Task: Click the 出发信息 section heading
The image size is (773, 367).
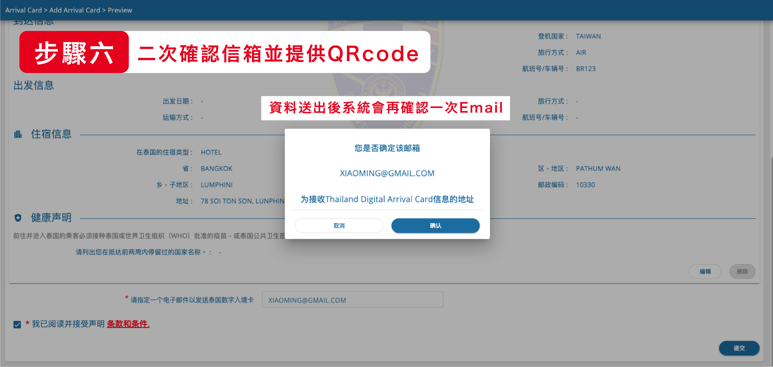Action: (33, 85)
